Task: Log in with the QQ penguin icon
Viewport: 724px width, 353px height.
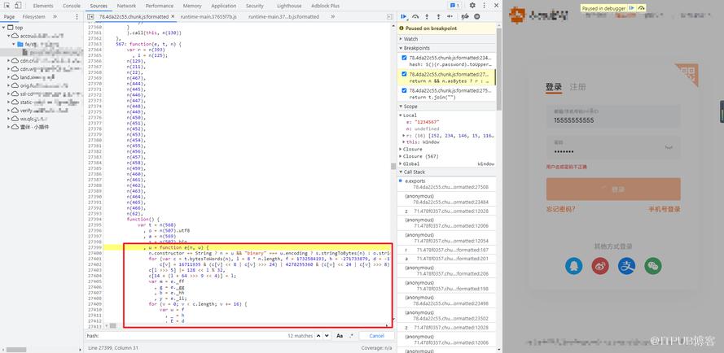Action: click(x=573, y=266)
